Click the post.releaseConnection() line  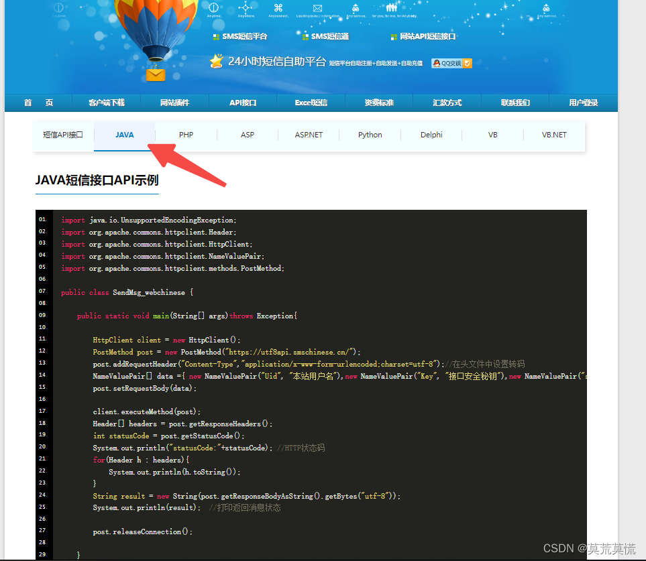pos(142,532)
